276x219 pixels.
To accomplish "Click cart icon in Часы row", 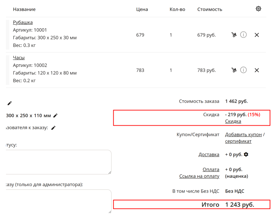I will (x=234, y=70).
